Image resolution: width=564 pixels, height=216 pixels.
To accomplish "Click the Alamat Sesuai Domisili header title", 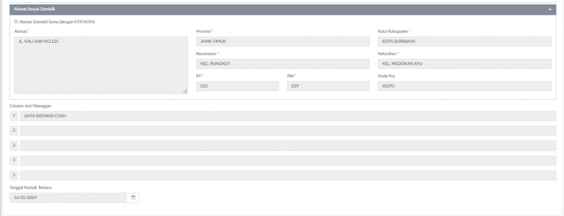I will (x=34, y=9).
